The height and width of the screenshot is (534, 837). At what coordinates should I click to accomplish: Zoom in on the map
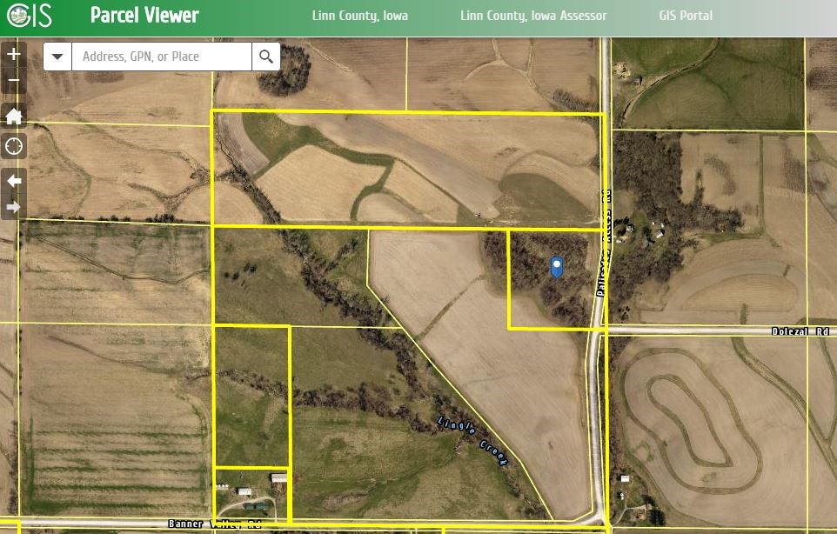click(13, 55)
